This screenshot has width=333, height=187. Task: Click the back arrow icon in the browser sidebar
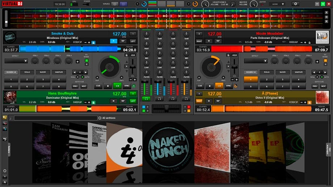[x=5, y=139]
